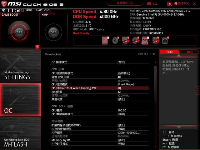Toggle the XMP OFF button
200x150 pixels.
pyautogui.click(x=53, y=32)
